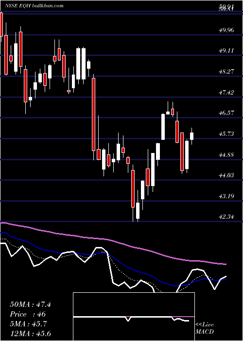
Task: Click the Price : 46 readout
Action: [28, 314]
